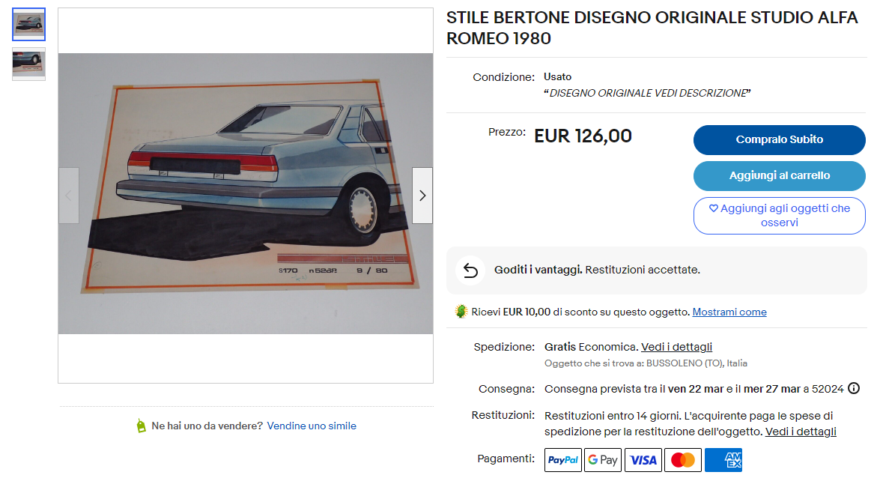The image size is (880, 487).
Task: Select the first car drawing thumbnail
Action: click(x=28, y=25)
